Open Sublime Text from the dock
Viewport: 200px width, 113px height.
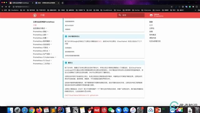(53, 110)
